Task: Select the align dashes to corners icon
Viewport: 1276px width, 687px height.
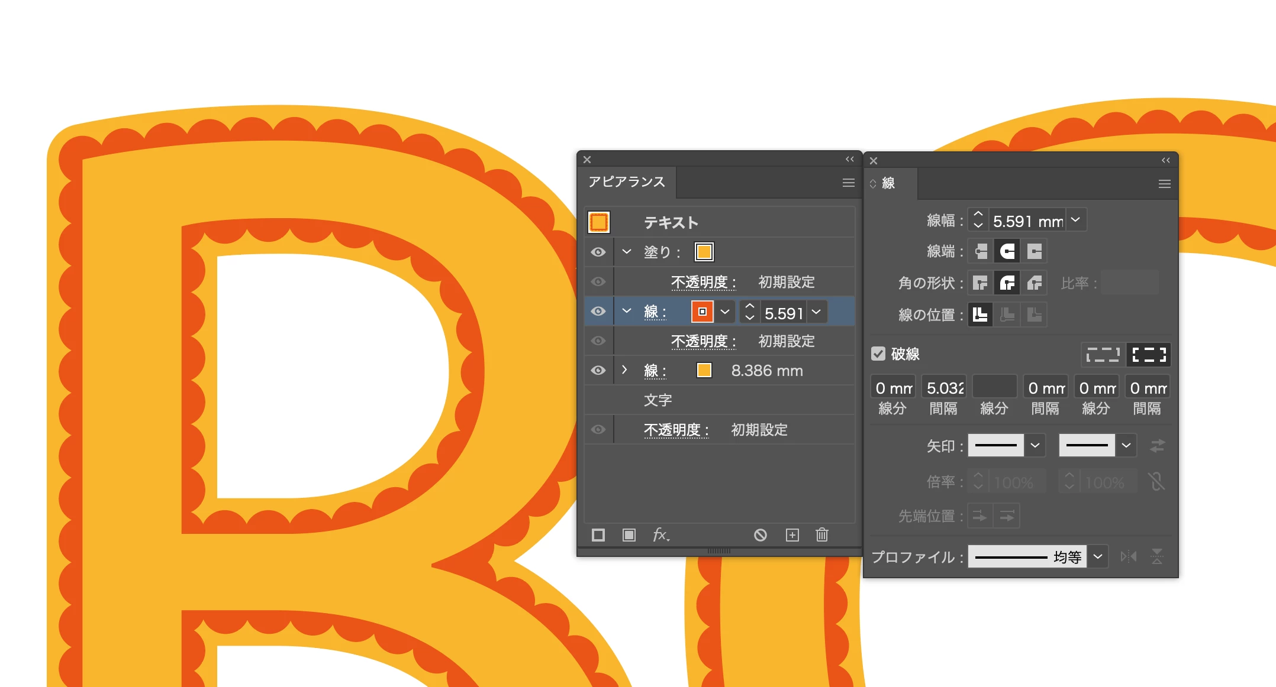Action: coord(1148,355)
